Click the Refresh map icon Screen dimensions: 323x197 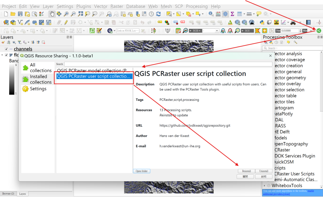point(158,14)
